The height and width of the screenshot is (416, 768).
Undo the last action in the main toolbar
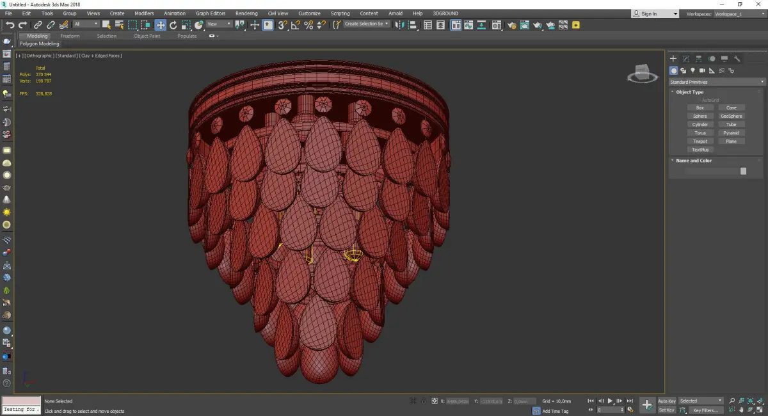pyautogui.click(x=10, y=25)
